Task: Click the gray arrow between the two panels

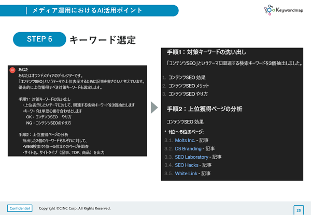Action: pyautogui.click(x=154, y=108)
